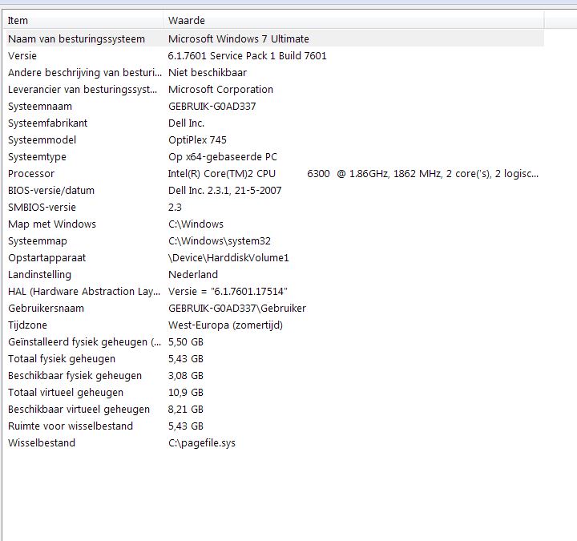Select the 'Map met Windows' row
Viewport: 577px width, 541px height.
[52, 224]
